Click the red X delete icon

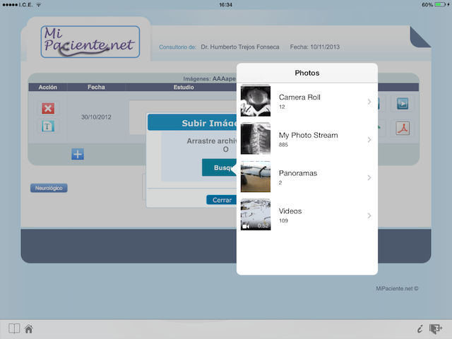pyautogui.click(x=48, y=108)
